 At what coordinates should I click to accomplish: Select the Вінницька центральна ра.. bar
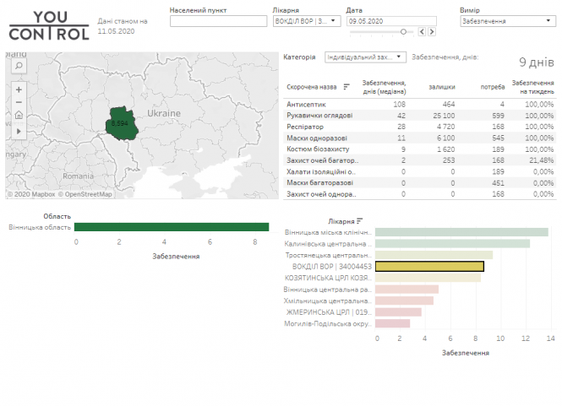click(x=406, y=290)
